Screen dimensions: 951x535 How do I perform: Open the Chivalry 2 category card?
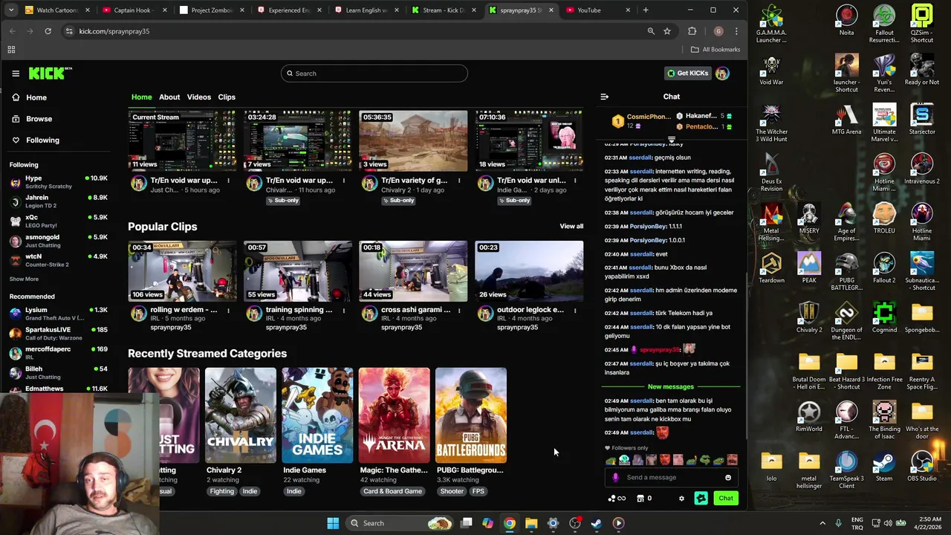coord(240,415)
